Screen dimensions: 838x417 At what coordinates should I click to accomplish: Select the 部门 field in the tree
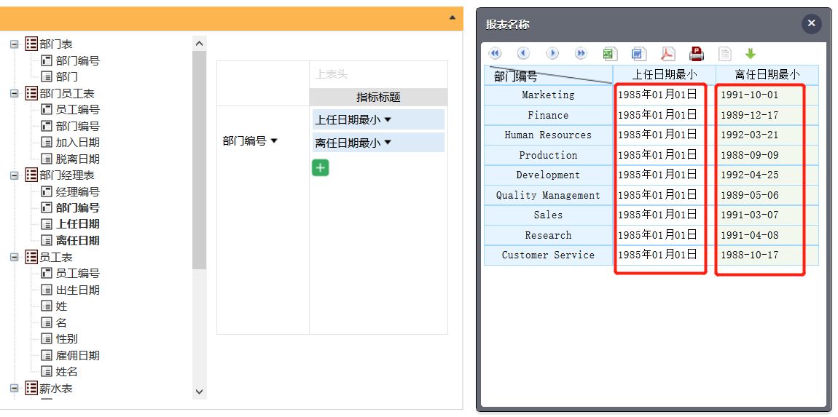coord(67,77)
